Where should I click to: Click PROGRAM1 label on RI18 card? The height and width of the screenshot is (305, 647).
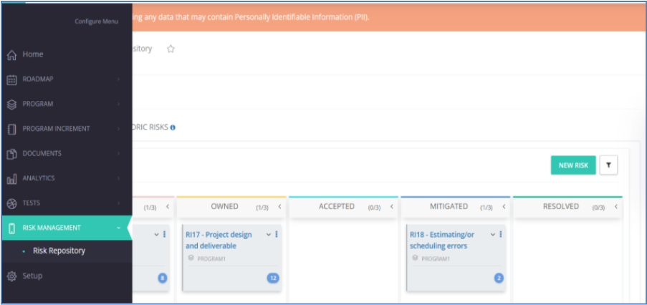point(436,259)
